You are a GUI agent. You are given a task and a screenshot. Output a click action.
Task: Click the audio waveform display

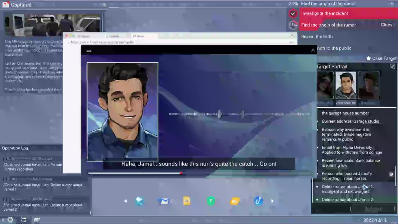(239, 114)
